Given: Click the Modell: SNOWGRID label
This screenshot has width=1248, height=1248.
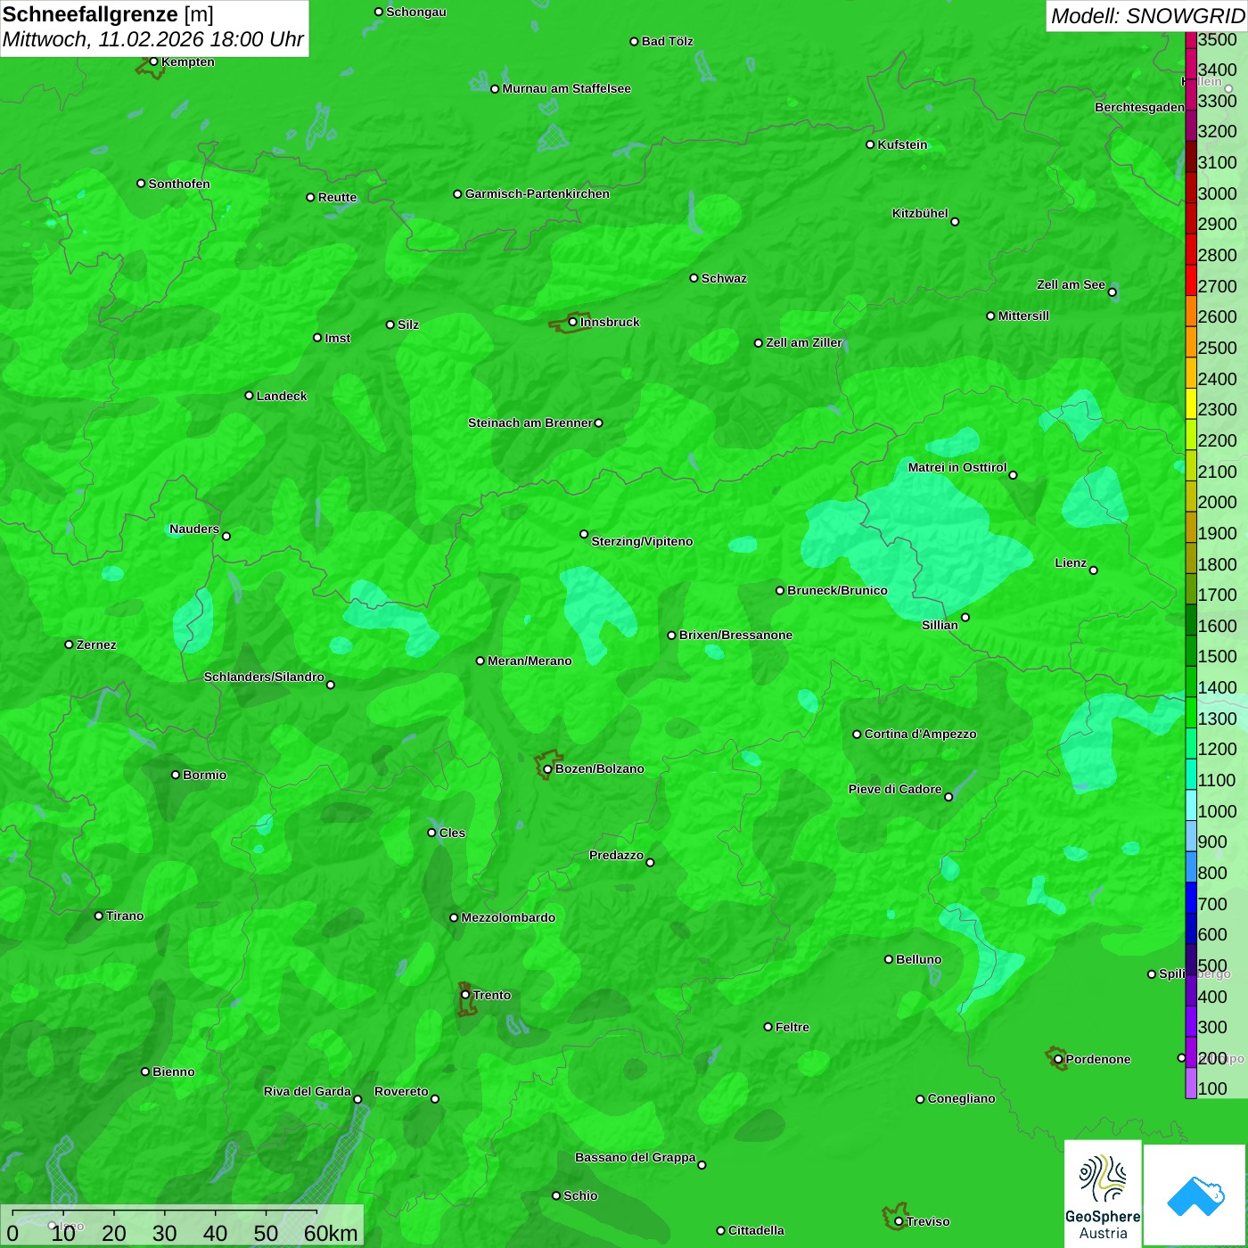Looking at the screenshot, I should [x=1147, y=15].
